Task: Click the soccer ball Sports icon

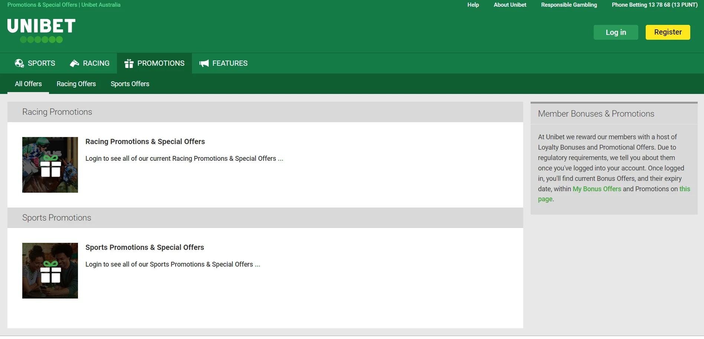Action: [x=19, y=63]
